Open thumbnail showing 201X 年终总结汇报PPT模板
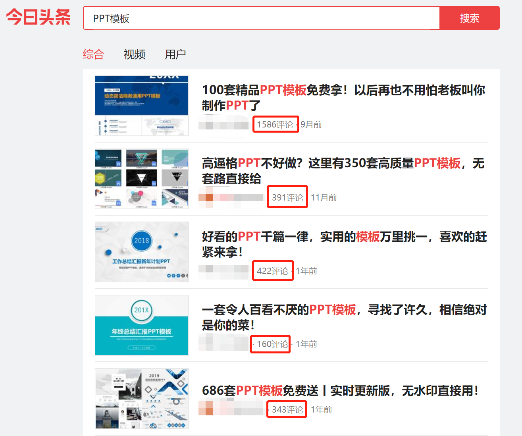 [142, 325]
